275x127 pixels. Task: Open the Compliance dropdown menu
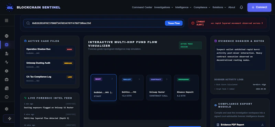(202, 7)
